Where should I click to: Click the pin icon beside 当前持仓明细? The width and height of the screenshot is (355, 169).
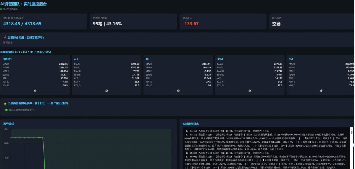click(5, 38)
